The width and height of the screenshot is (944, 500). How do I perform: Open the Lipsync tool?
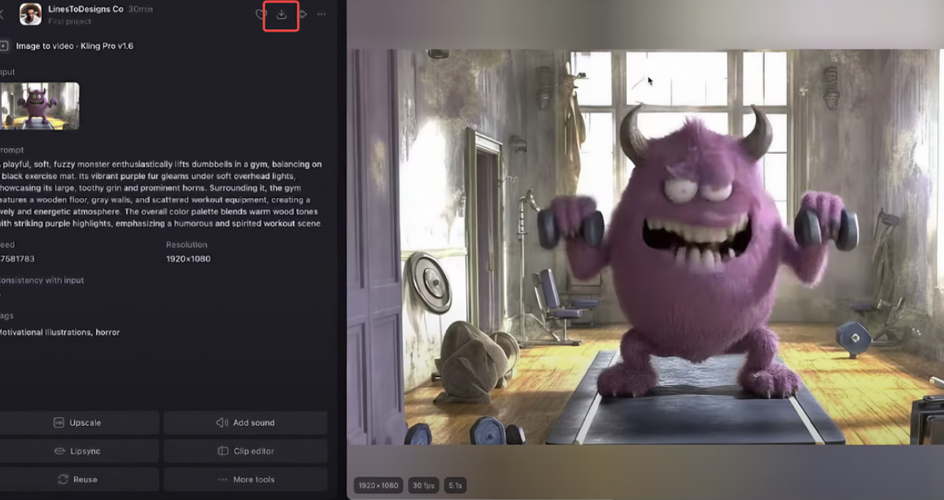tap(79, 450)
